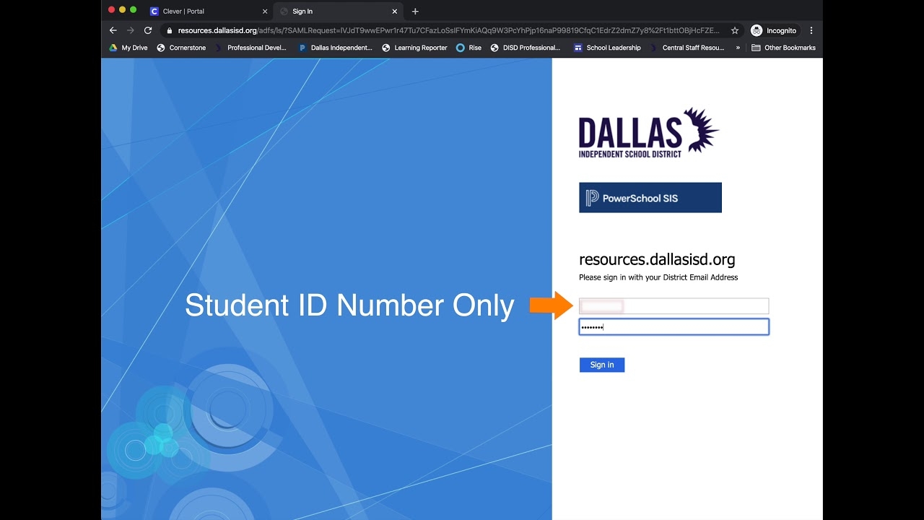This screenshot has width=924, height=520.
Task: Open the Other Bookmarks folder
Action: click(783, 48)
